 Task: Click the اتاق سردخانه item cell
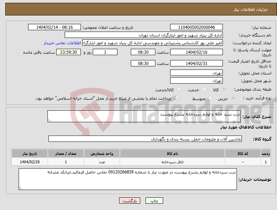pos(172,162)
